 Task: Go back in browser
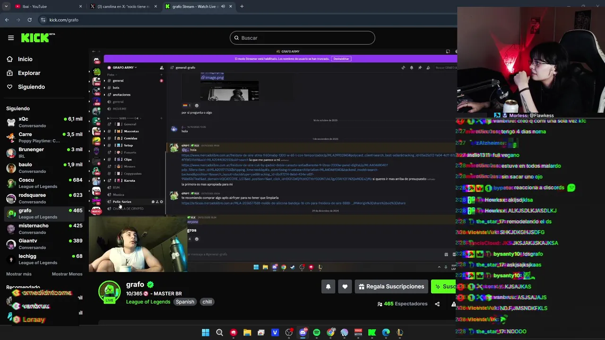pyautogui.click(x=7, y=20)
